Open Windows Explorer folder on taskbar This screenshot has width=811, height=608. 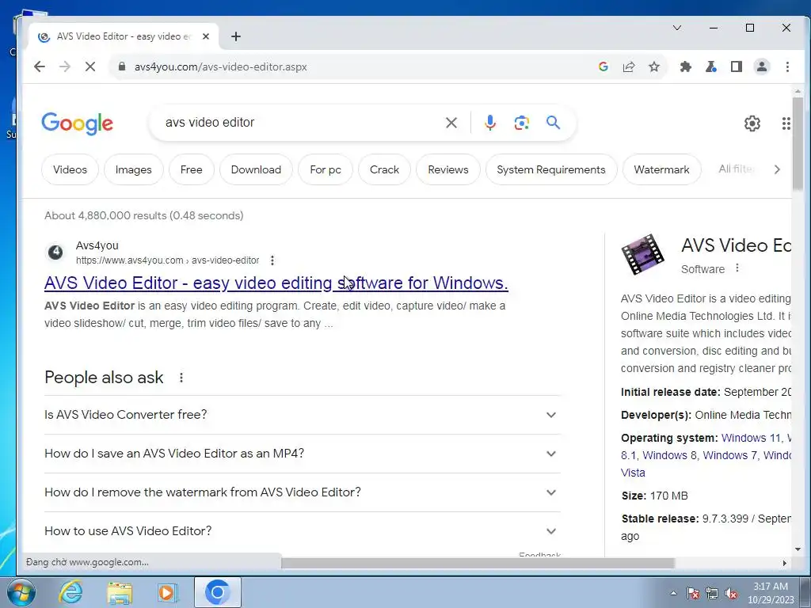[x=120, y=592]
